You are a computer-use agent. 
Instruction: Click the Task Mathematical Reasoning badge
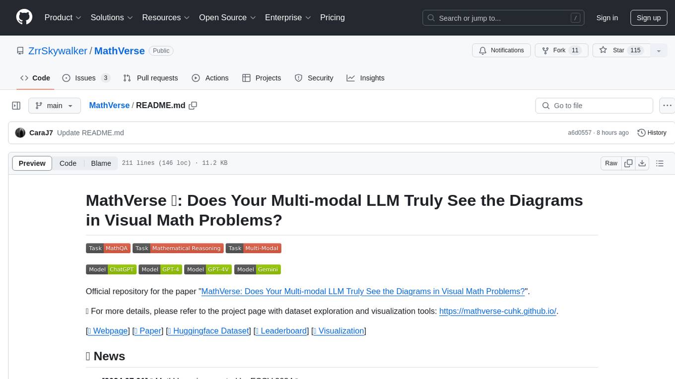[178, 248]
